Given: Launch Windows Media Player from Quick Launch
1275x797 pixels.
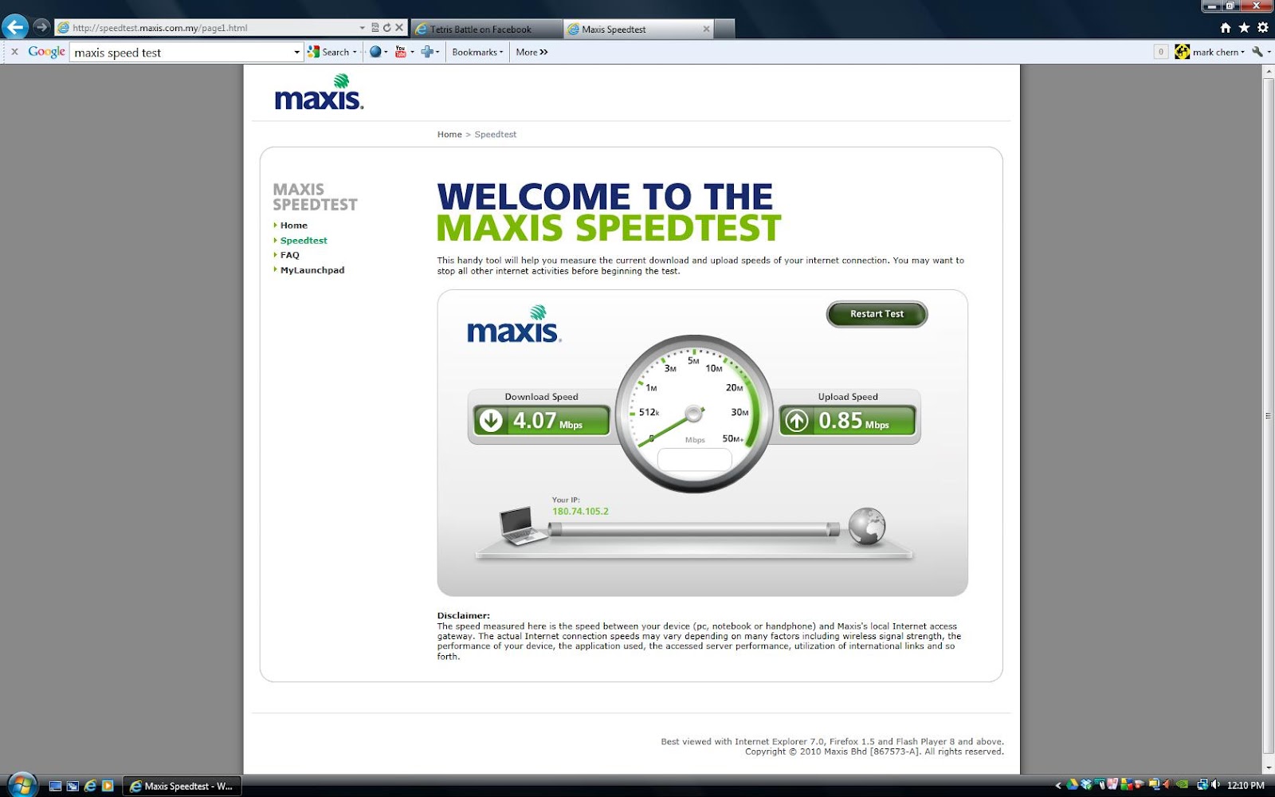Looking at the screenshot, I should coord(108,786).
